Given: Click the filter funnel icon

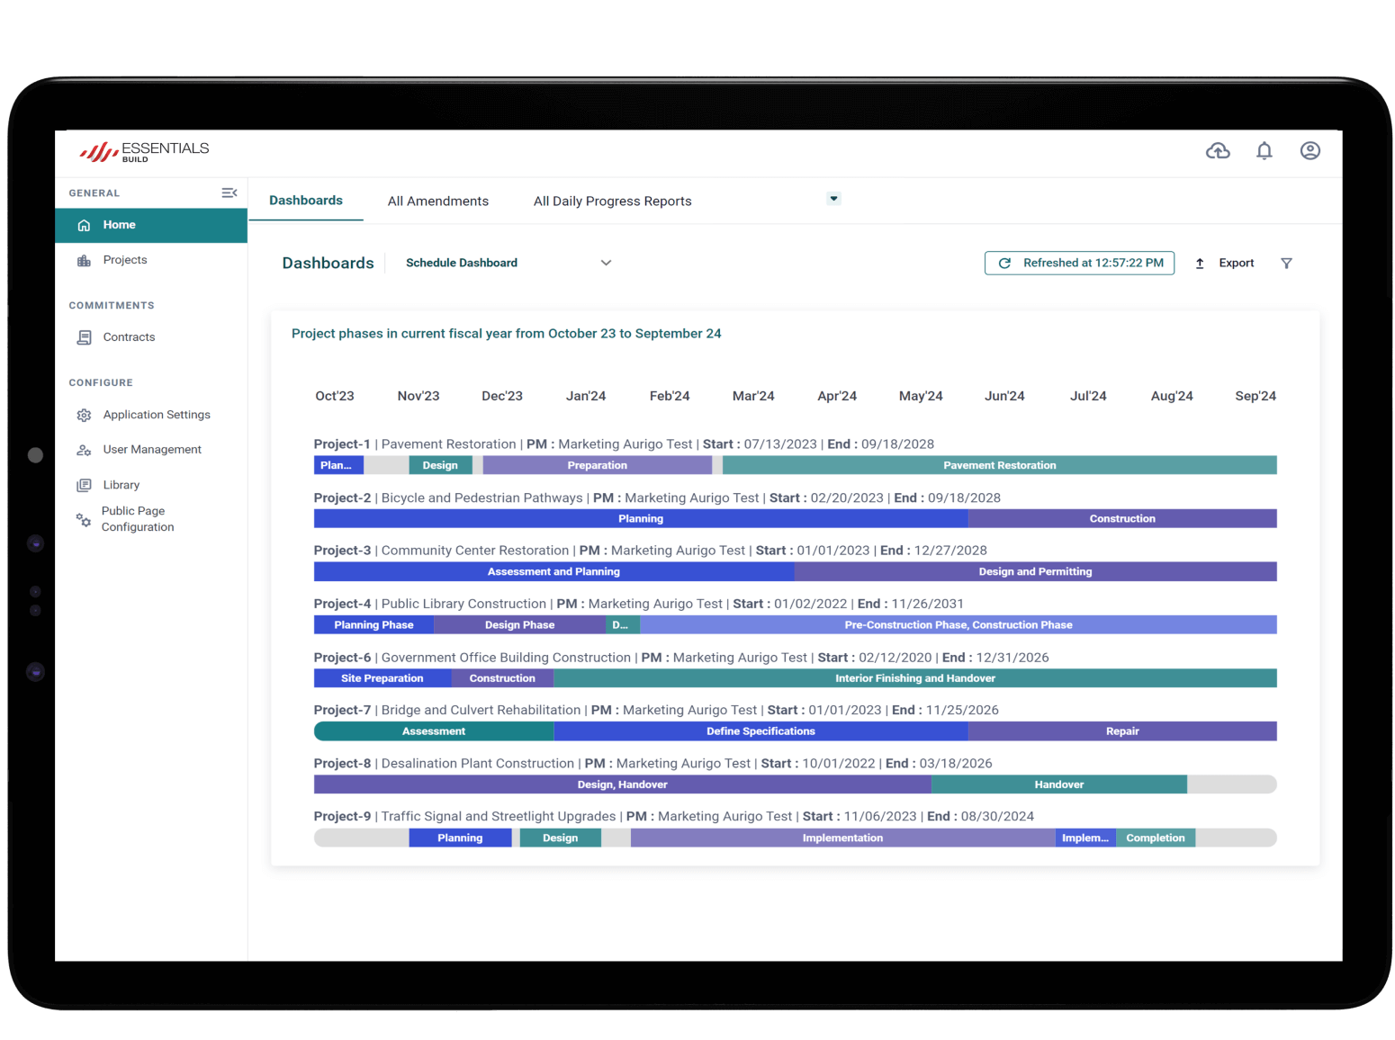Looking at the screenshot, I should [x=1286, y=264].
